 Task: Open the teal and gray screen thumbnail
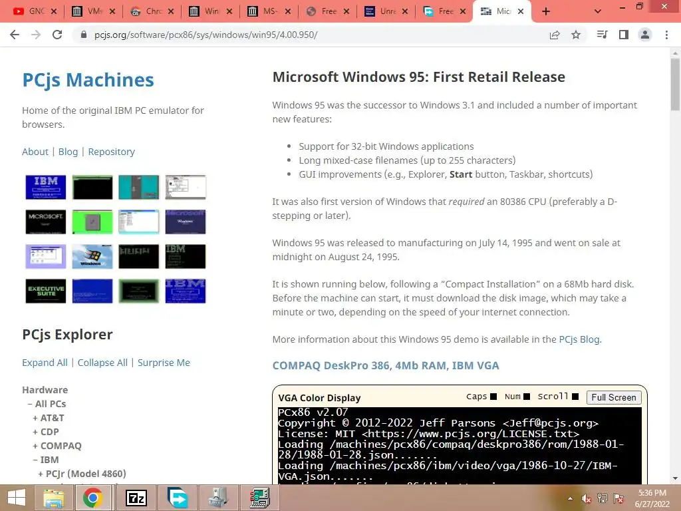(139, 187)
